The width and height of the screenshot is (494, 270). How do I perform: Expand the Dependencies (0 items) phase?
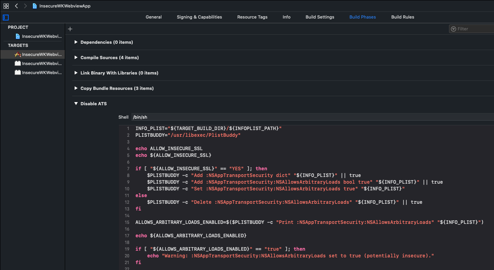pos(76,42)
